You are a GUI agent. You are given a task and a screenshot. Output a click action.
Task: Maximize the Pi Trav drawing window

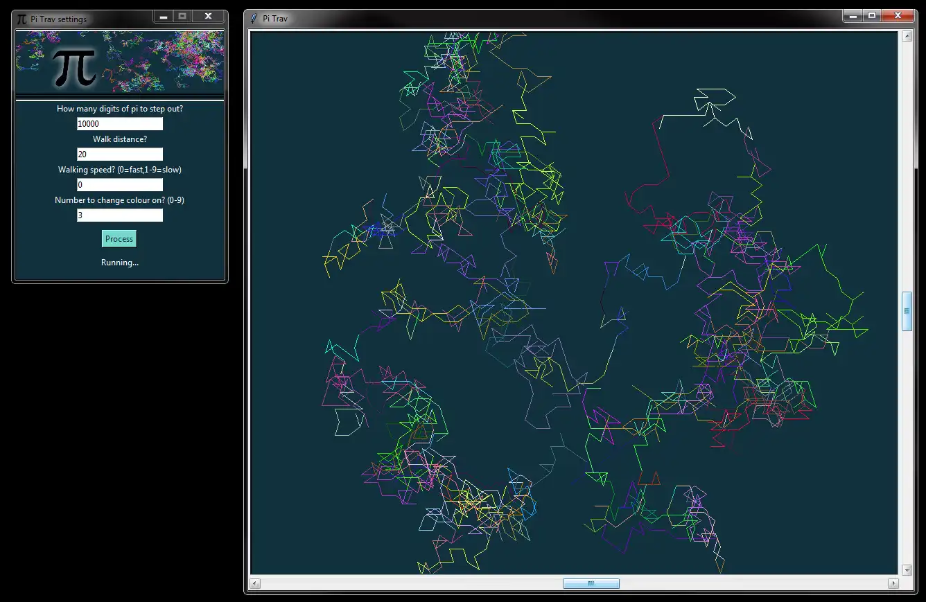(x=872, y=15)
